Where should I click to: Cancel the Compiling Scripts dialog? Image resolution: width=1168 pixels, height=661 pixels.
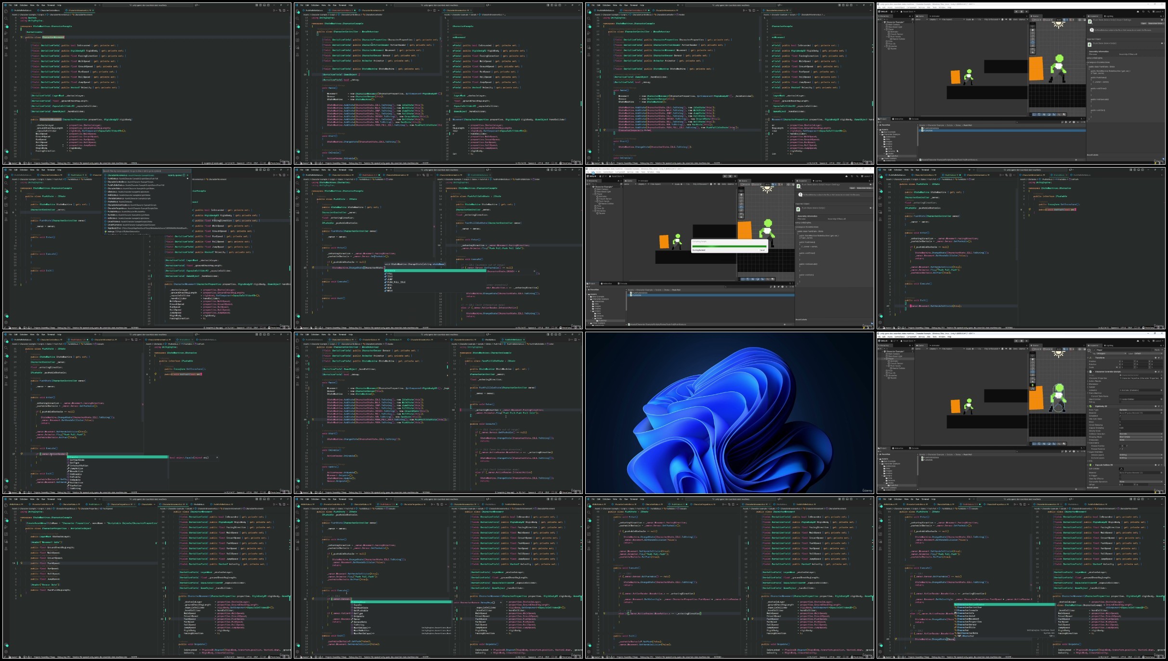762,250
